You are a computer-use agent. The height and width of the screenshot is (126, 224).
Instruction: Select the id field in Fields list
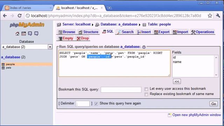174,57
